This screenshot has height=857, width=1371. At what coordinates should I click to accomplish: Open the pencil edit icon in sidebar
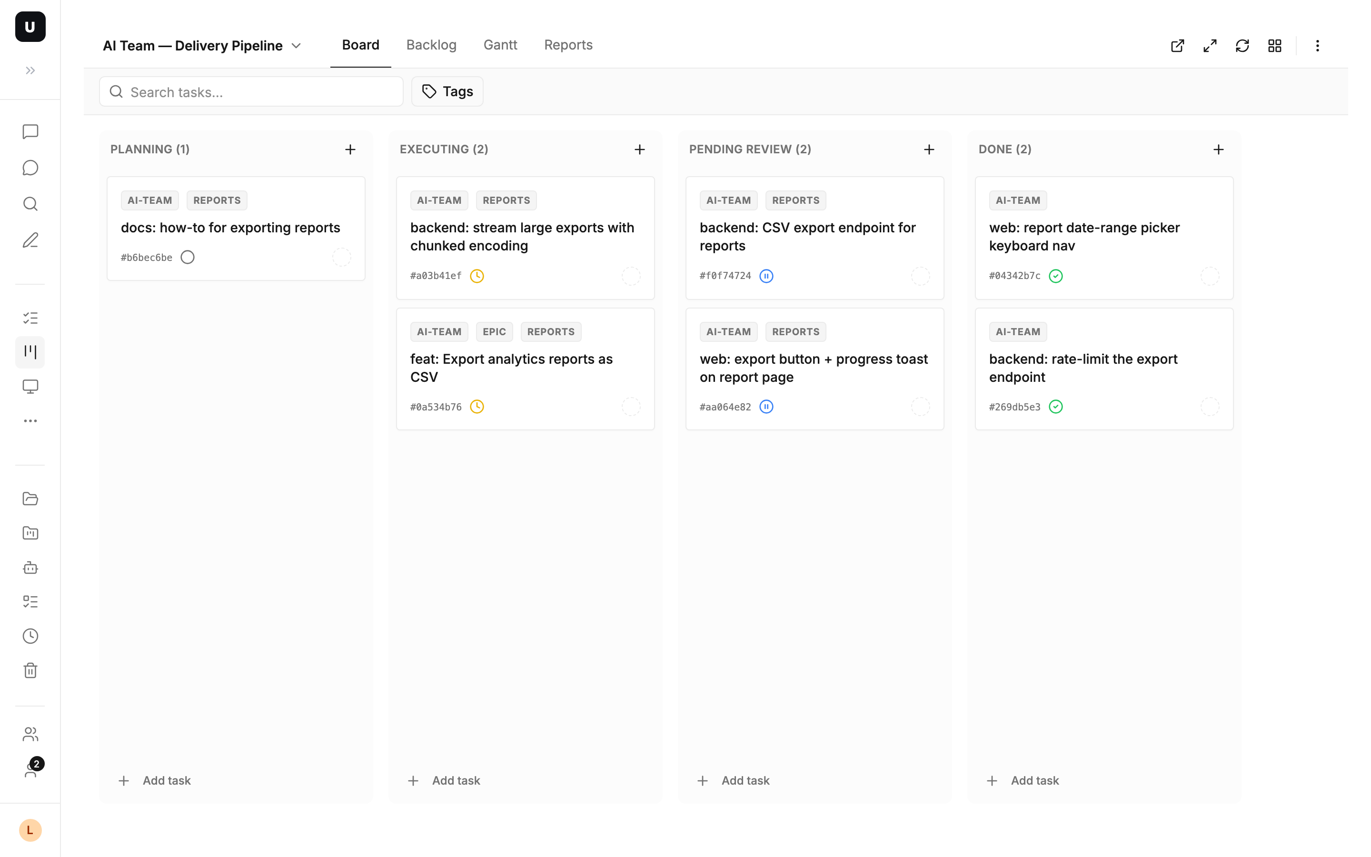point(30,240)
